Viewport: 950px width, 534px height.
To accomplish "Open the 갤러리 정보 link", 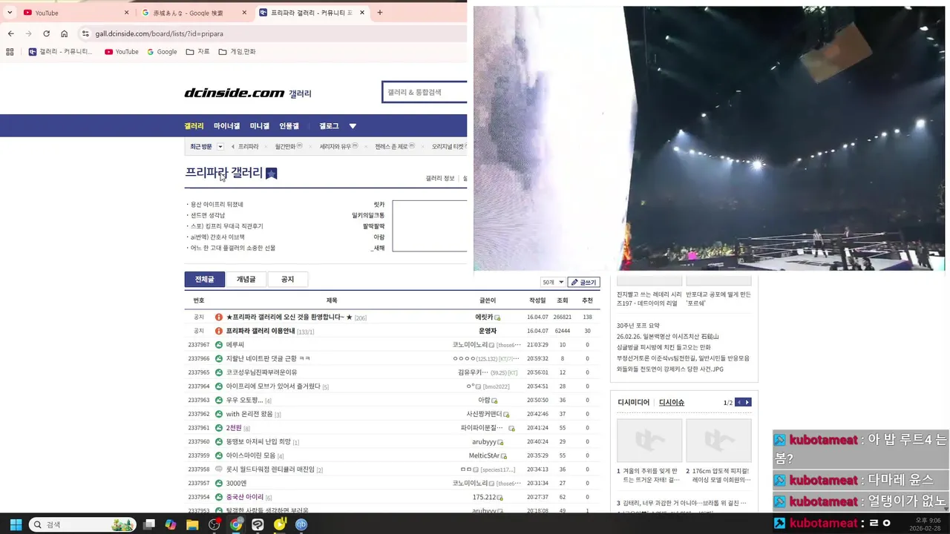I will pos(440,178).
